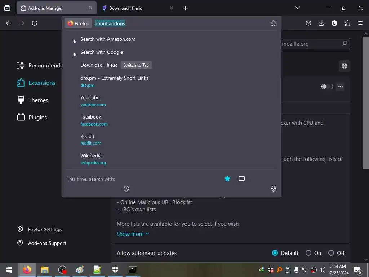Reload the page with the refresh icon
Image resolution: width=369 pixels, height=277 pixels.
tap(35, 23)
